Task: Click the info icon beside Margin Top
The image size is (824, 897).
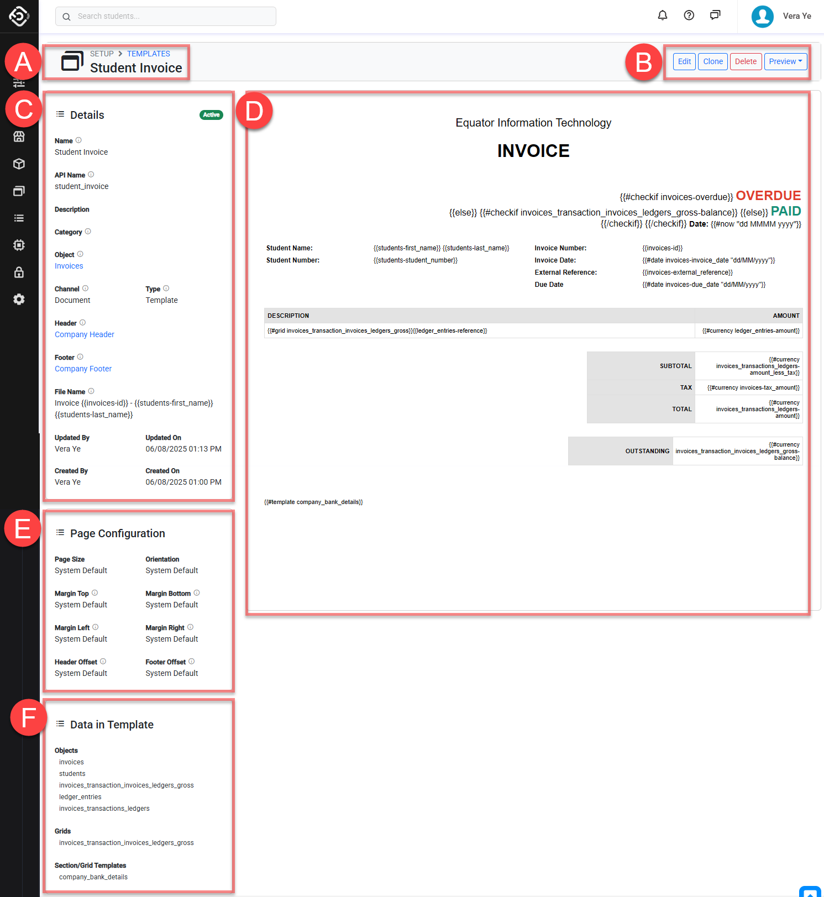Action: 95,593
